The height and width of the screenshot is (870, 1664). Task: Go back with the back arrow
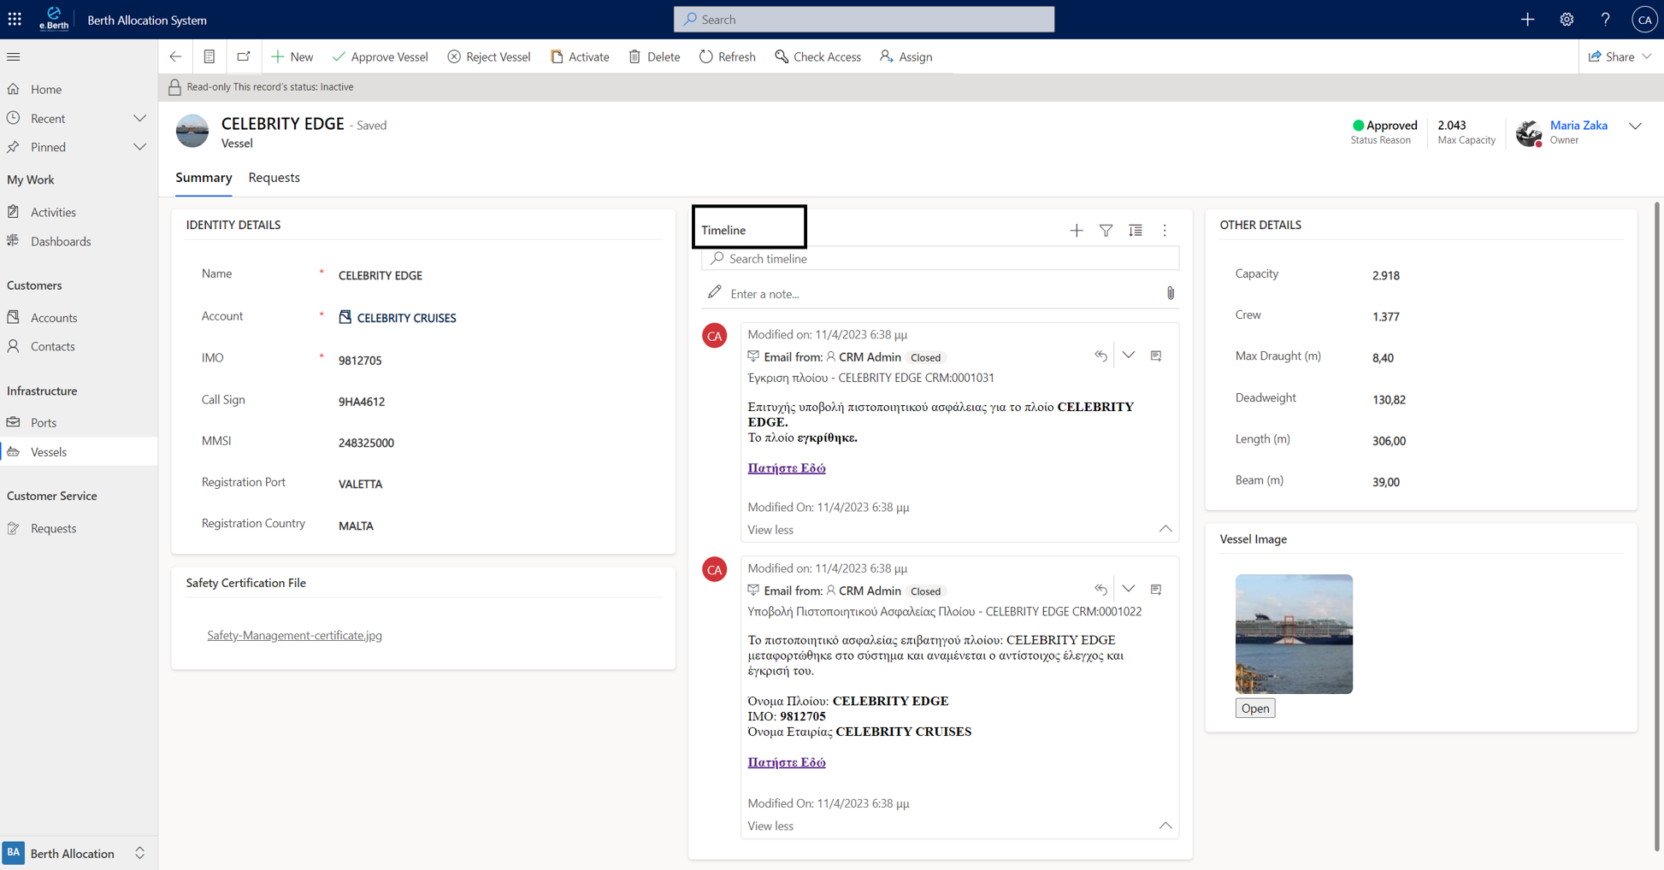[175, 56]
